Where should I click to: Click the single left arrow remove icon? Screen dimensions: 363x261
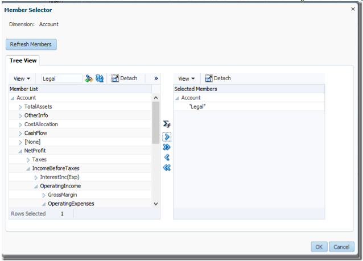tap(167, 158)
